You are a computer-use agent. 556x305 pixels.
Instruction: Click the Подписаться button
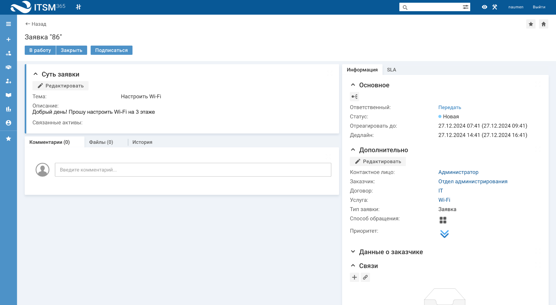(x=111, y=50)
